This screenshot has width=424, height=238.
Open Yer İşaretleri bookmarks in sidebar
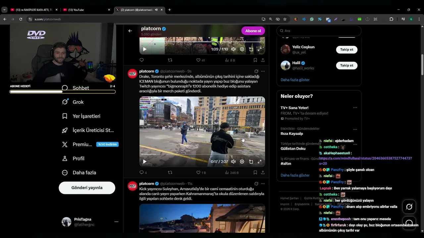(81, 116)
